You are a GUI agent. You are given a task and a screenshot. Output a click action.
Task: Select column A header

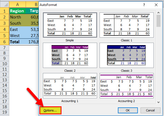(x=18, y=4)
